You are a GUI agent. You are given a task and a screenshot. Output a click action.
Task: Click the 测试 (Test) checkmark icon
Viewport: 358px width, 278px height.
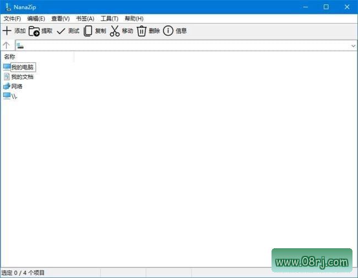click(61, 31)
